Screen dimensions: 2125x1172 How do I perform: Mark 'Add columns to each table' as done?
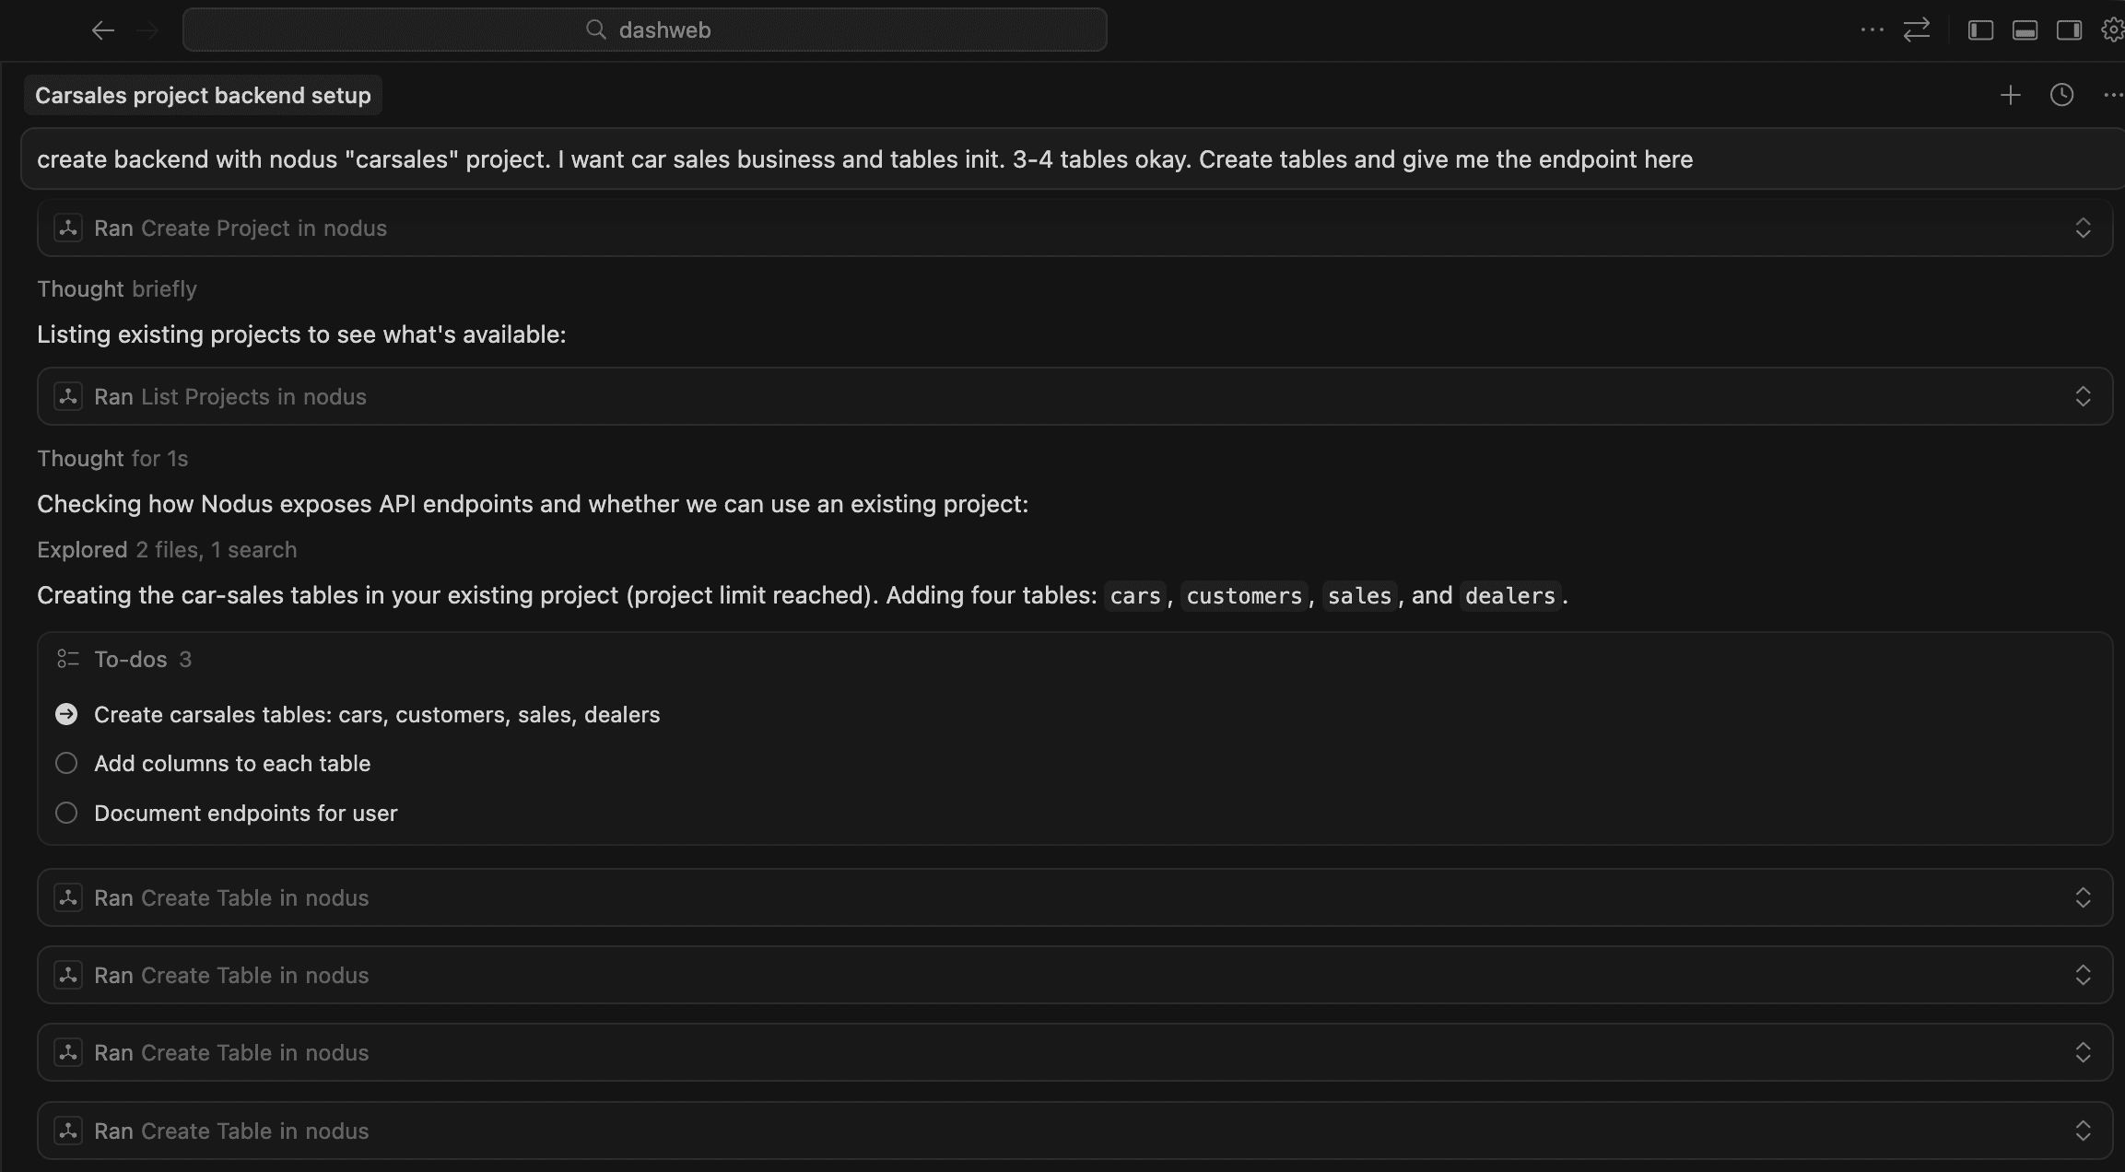coord(65,763)
